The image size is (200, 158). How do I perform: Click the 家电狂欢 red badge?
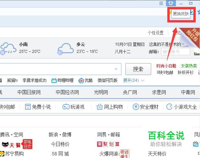(x=27, y=144)
